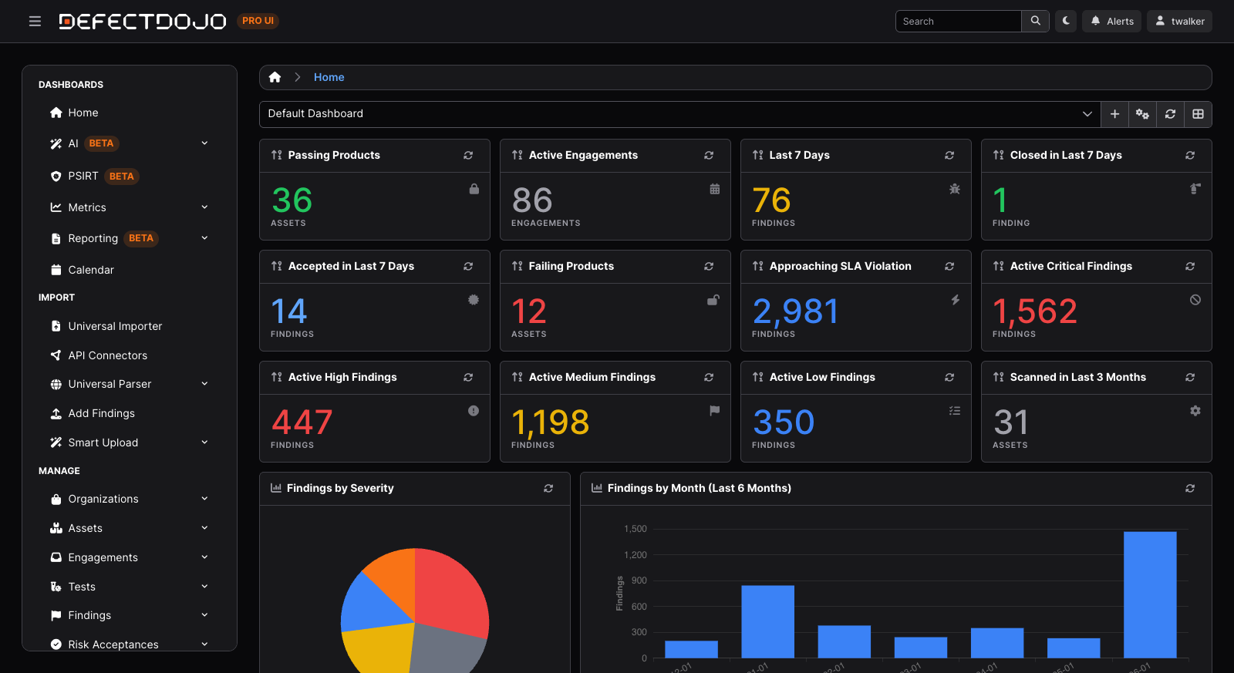Refresh the whole dashboard

[1170, 114]
